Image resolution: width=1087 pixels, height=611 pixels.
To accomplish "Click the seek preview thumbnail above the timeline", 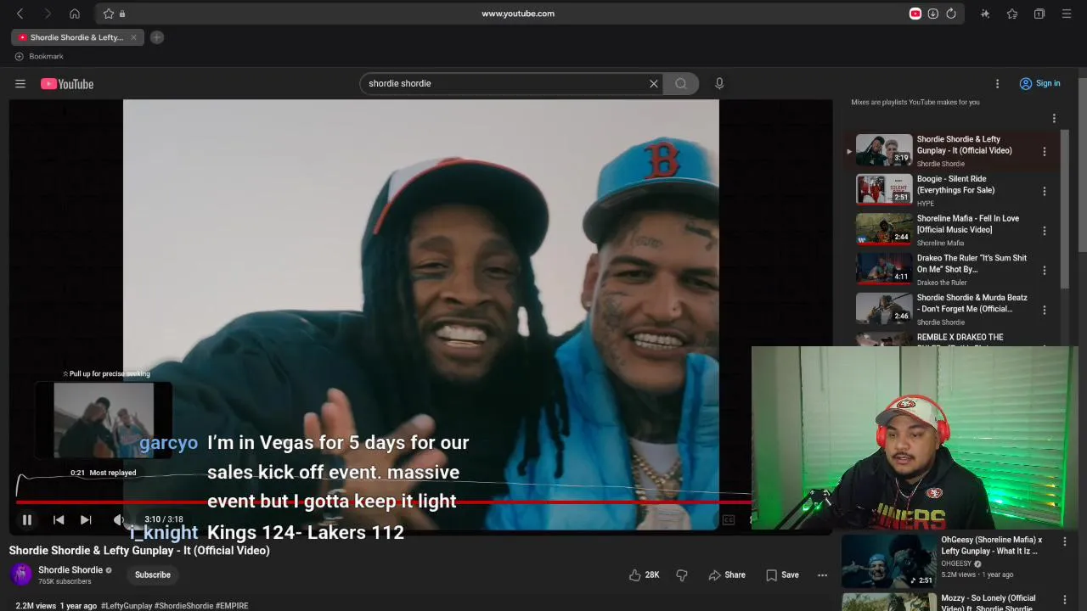I will (x=104, y=420).
